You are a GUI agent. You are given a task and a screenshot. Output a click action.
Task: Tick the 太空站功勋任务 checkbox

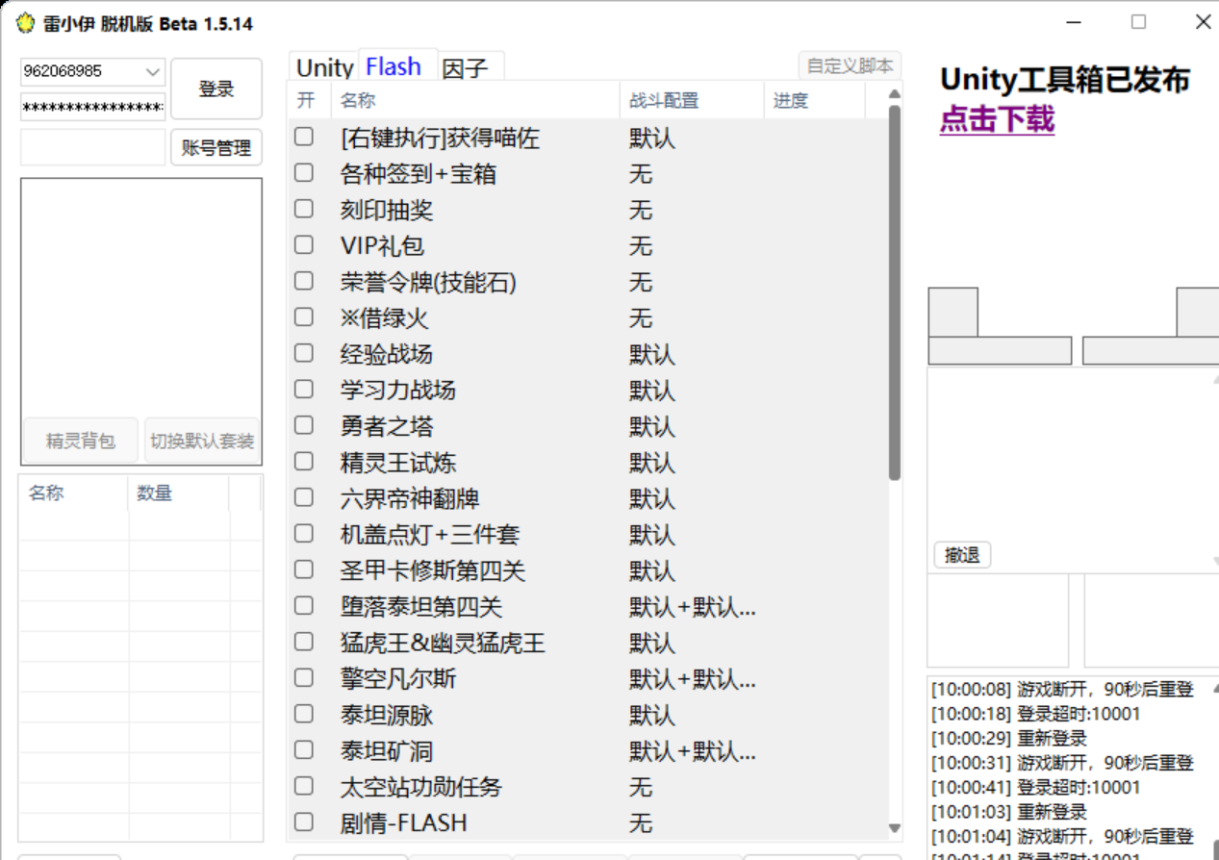click(x=304, y=786)
